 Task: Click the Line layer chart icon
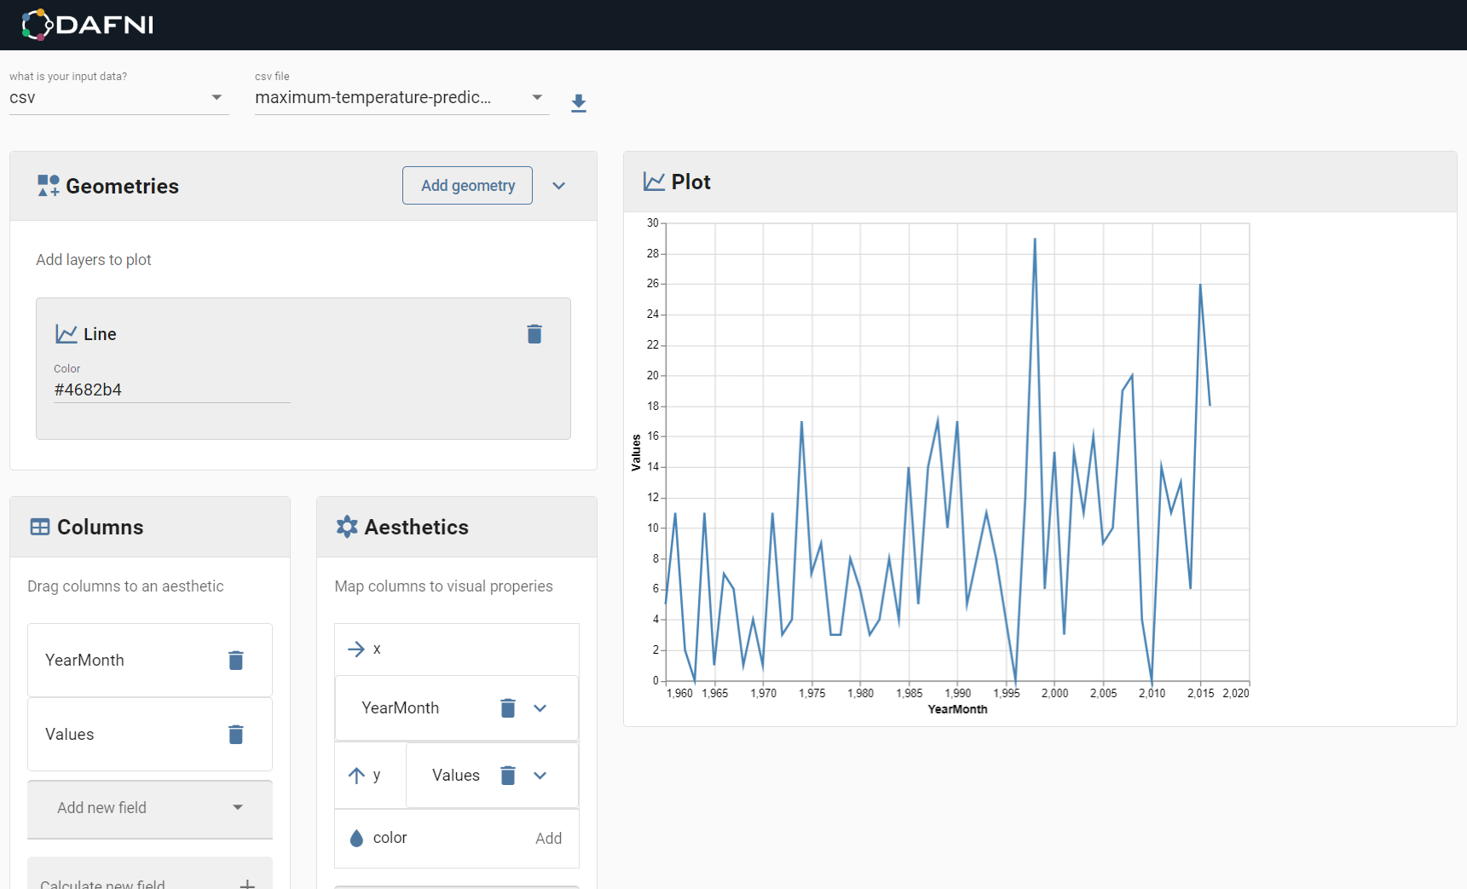click(66, 333)
